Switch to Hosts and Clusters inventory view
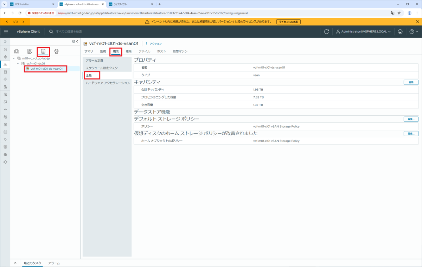Image resolution: width=422 pixels, height=267 pixels. 17,52
